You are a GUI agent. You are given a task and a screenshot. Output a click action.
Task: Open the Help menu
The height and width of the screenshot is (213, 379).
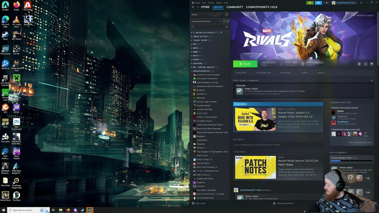(226, 3)
